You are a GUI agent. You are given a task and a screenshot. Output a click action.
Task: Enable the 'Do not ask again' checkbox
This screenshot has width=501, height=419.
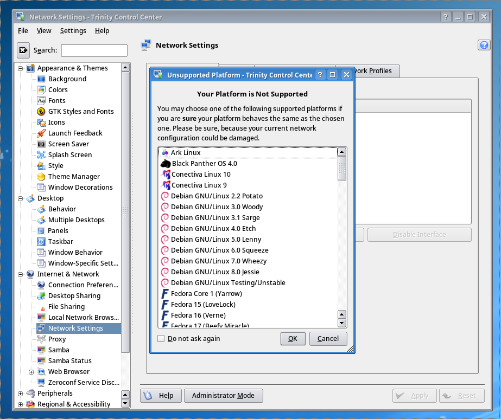[161, 339]
